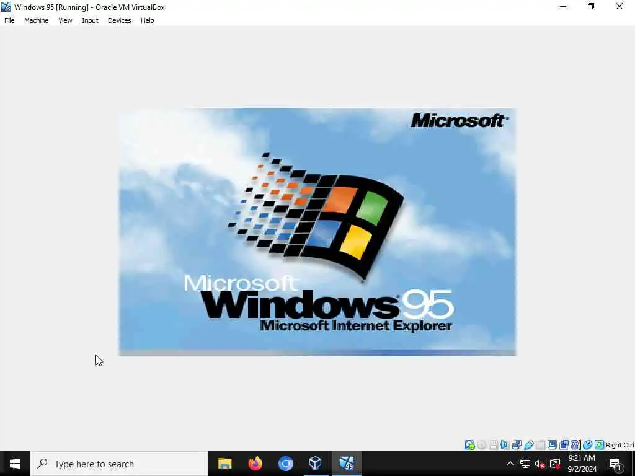The image size is (635, 476).
Task: Click the display sync tray icon with red badge
Action: click(x=555, y=464)
